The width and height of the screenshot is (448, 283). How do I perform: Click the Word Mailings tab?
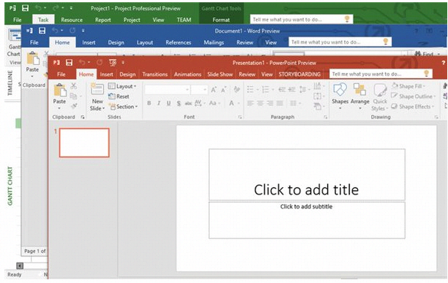(214, 43)
